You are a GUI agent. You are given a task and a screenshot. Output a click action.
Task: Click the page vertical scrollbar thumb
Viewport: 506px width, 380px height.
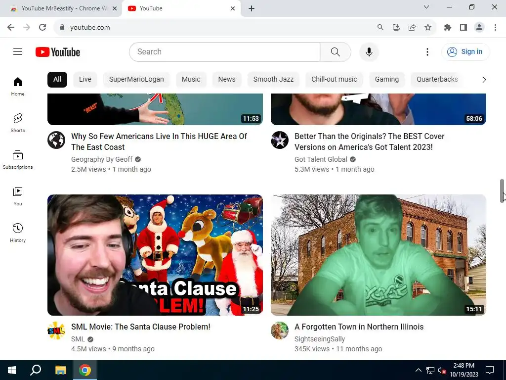(x=502, y=190)
